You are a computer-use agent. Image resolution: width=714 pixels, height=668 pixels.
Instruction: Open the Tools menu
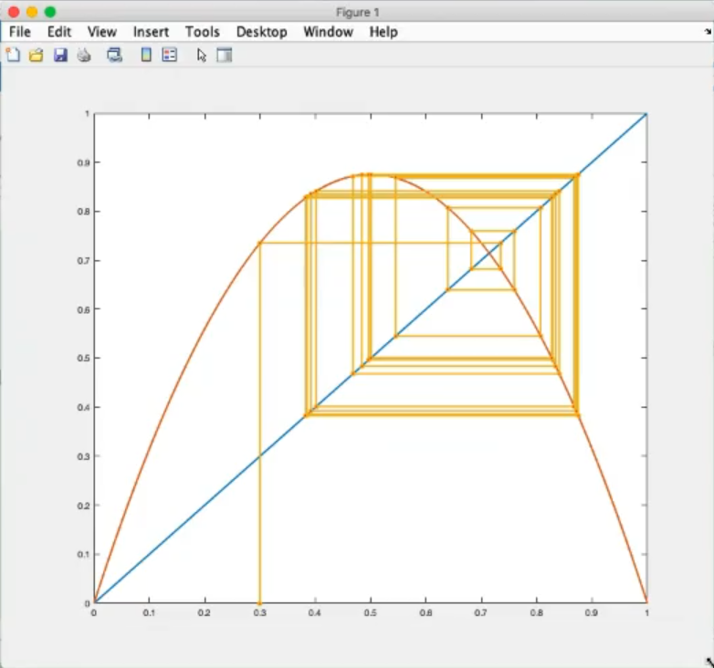tap(202, 32)
